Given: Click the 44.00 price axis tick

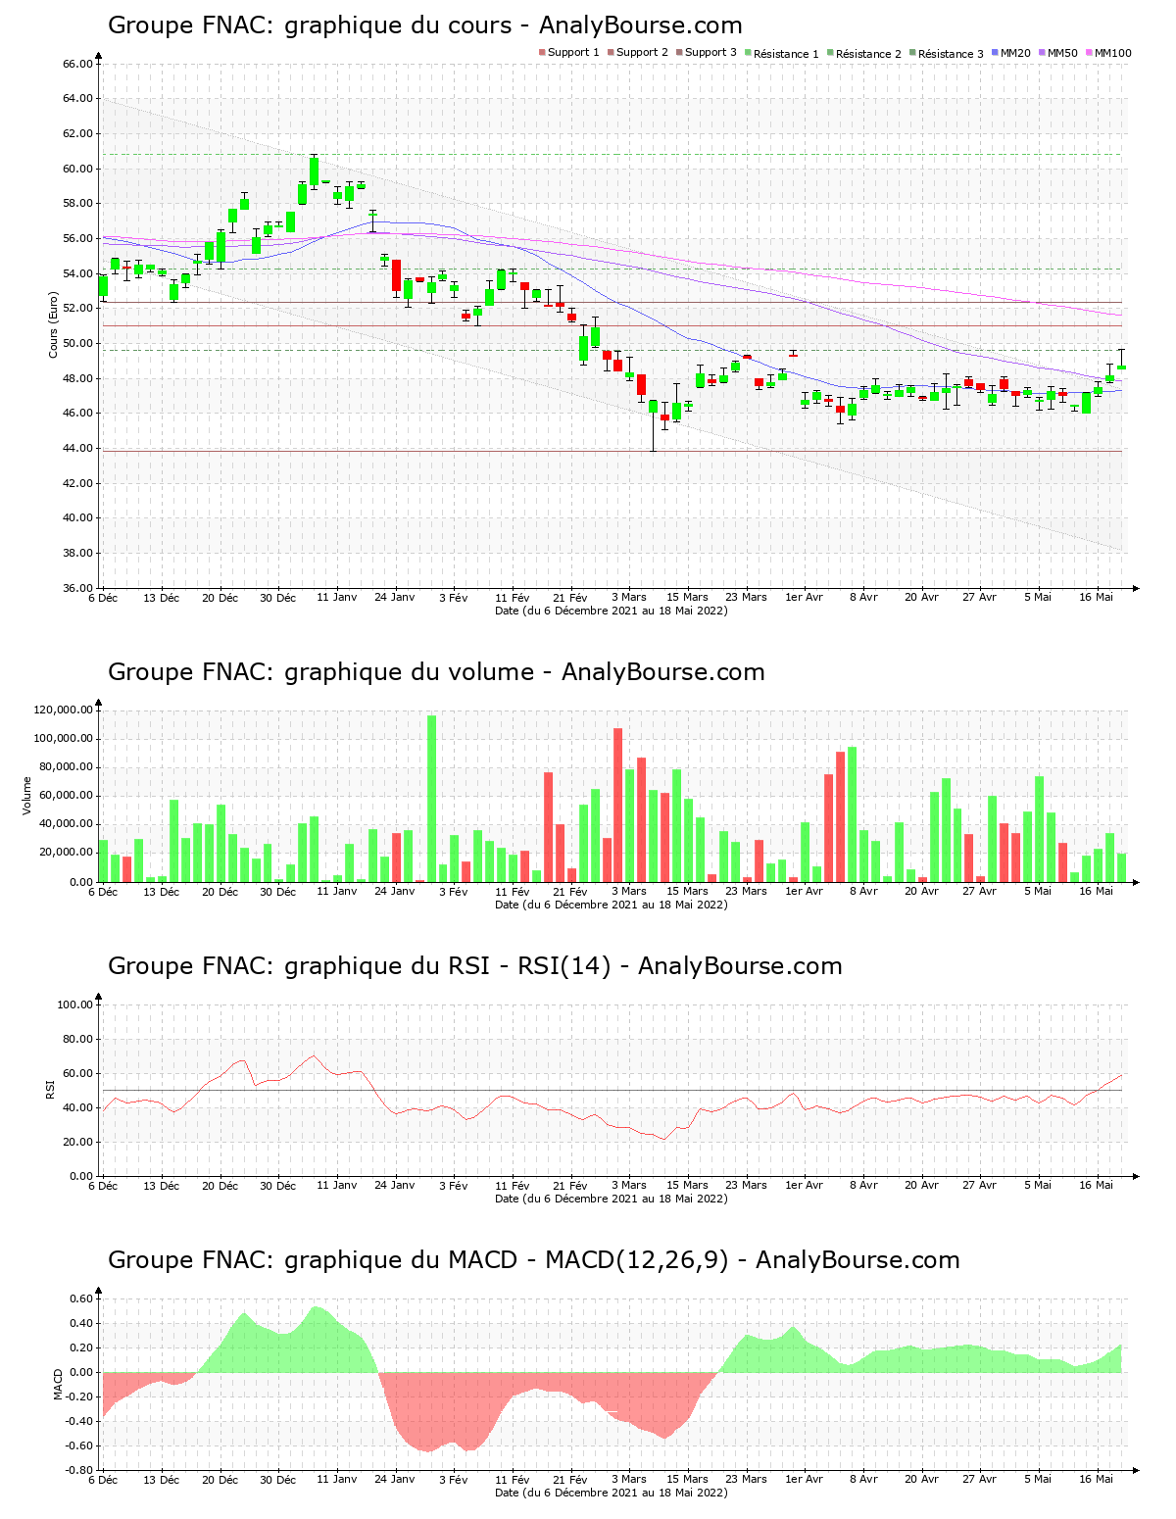Looking at the screenshot, I should (78, 449).
